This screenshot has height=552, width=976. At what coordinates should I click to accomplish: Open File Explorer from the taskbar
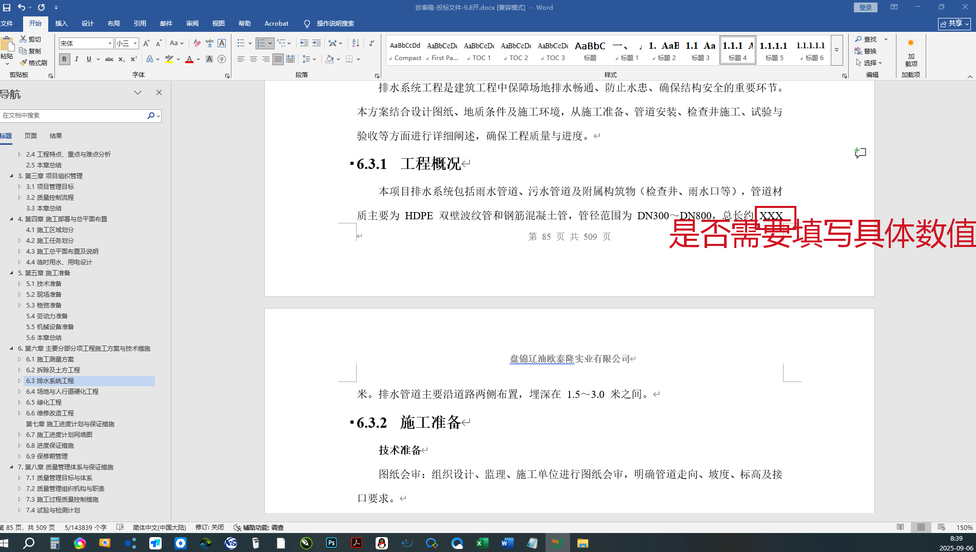point(582,543)
